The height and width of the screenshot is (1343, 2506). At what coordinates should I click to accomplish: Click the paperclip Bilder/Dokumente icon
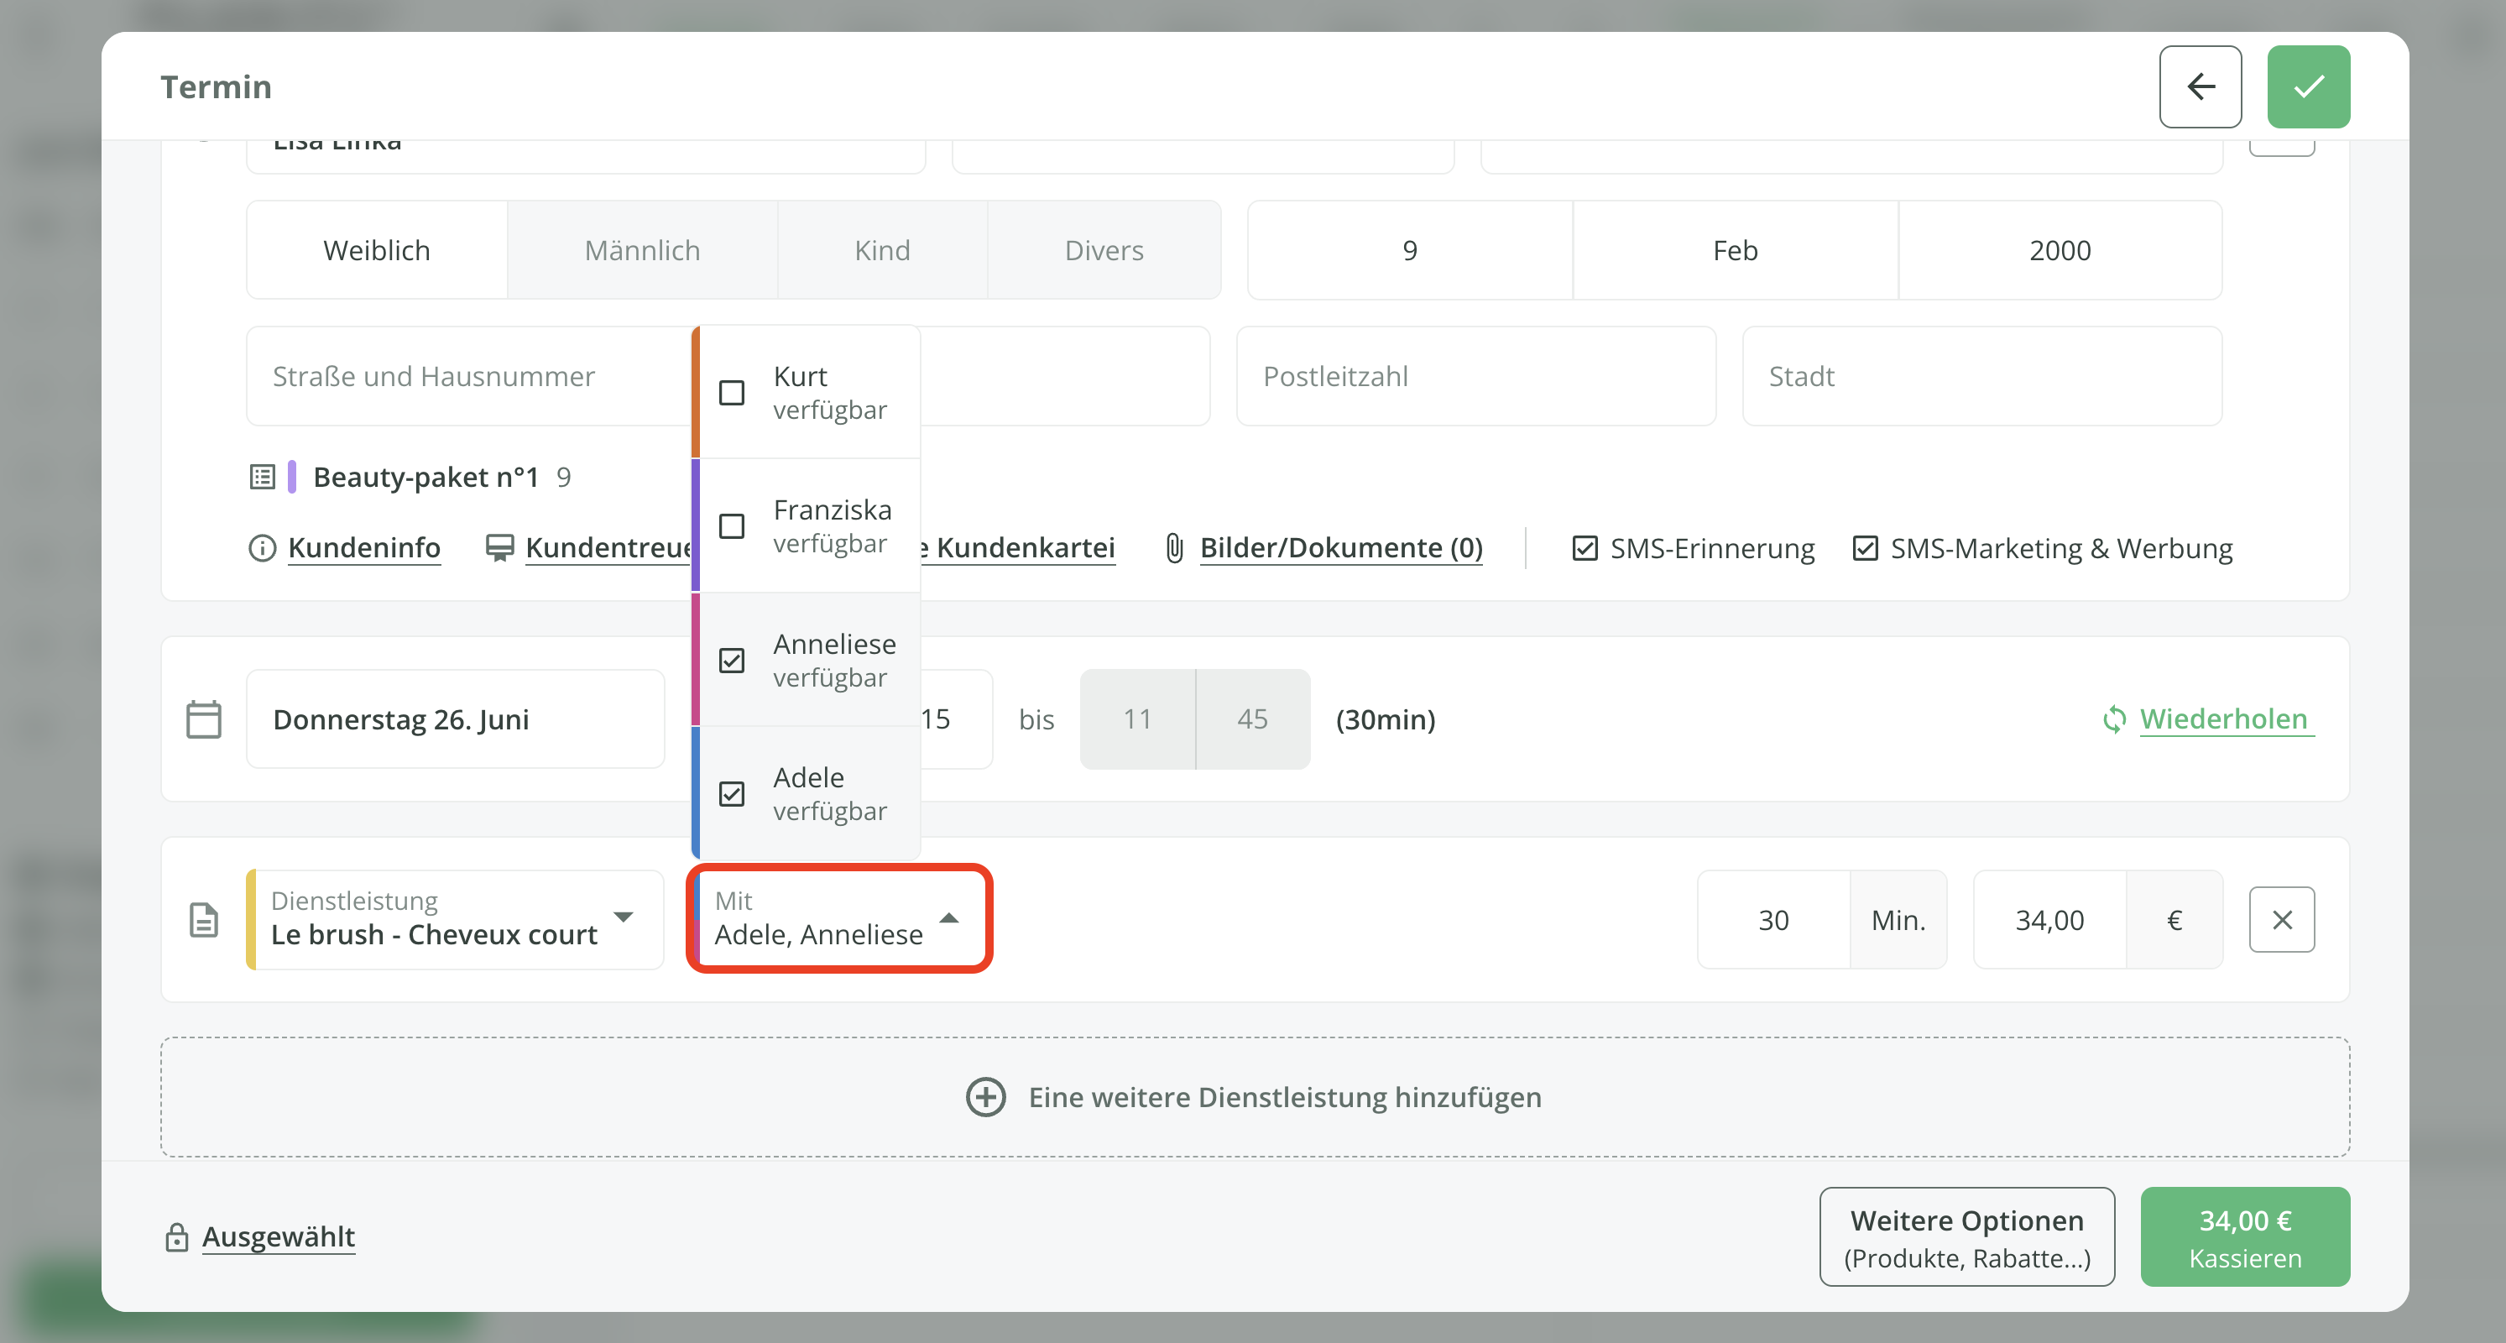pos(1174,548)
